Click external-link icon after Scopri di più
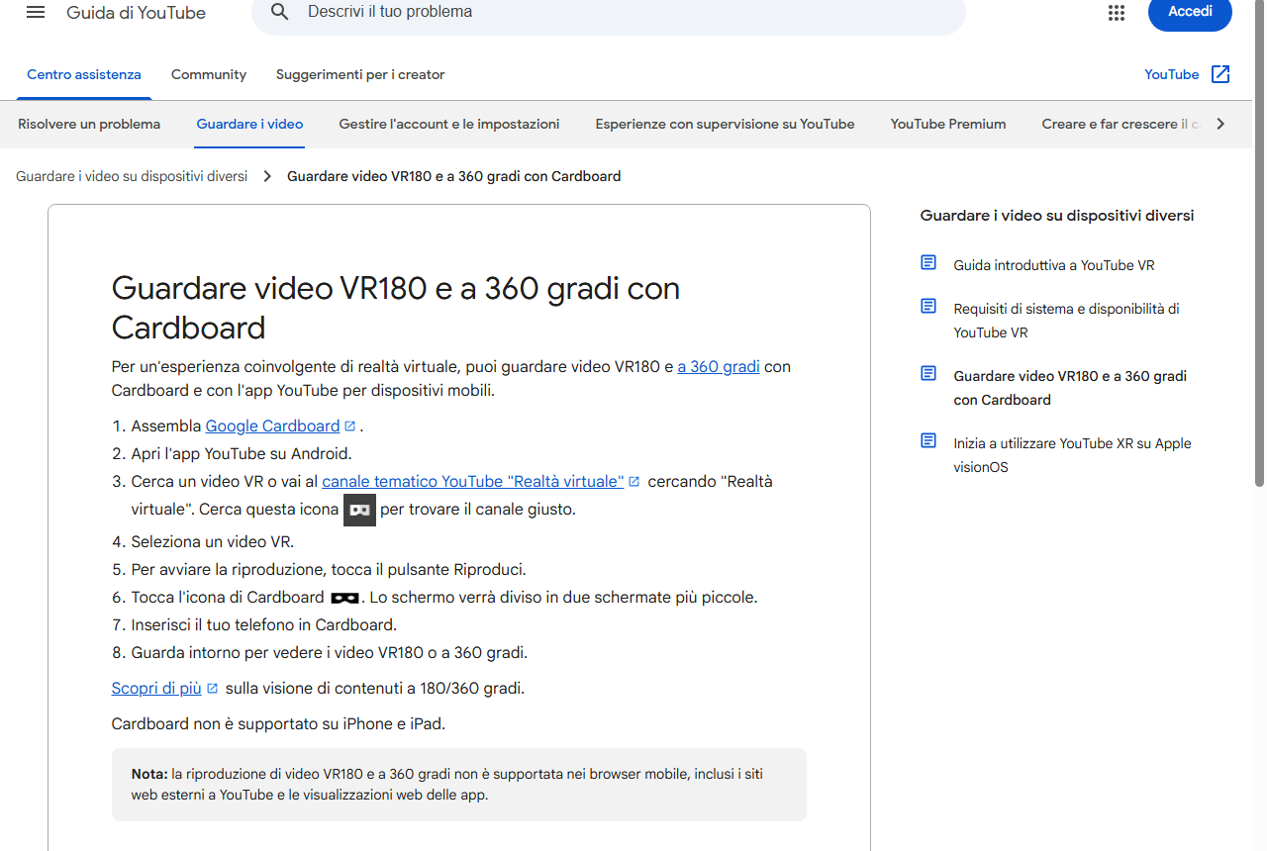Viewport: 1267px width, 851px height. (212, 689)
